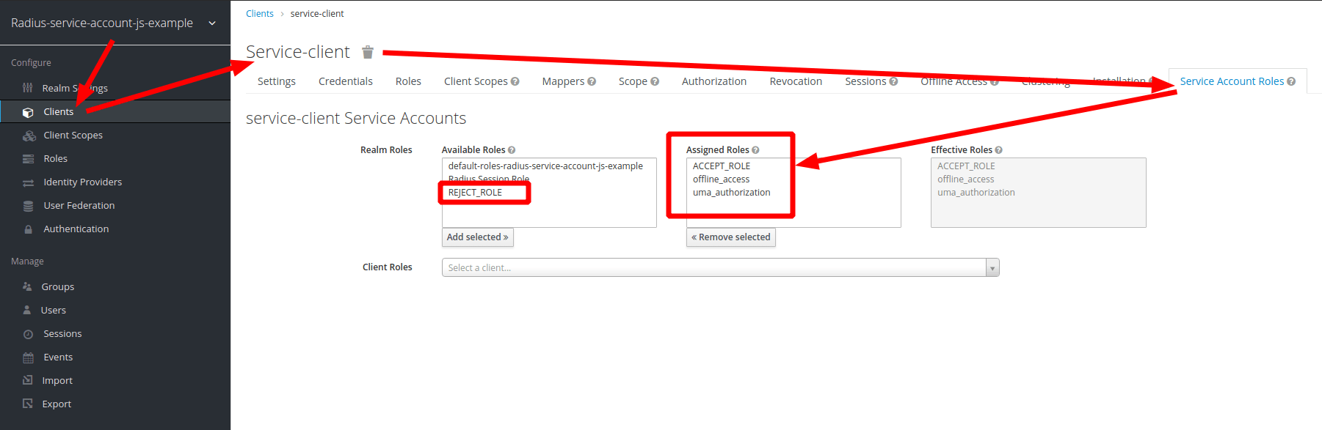Open Groups in Manage section
1322x430 pixels.
pos(57,286)
